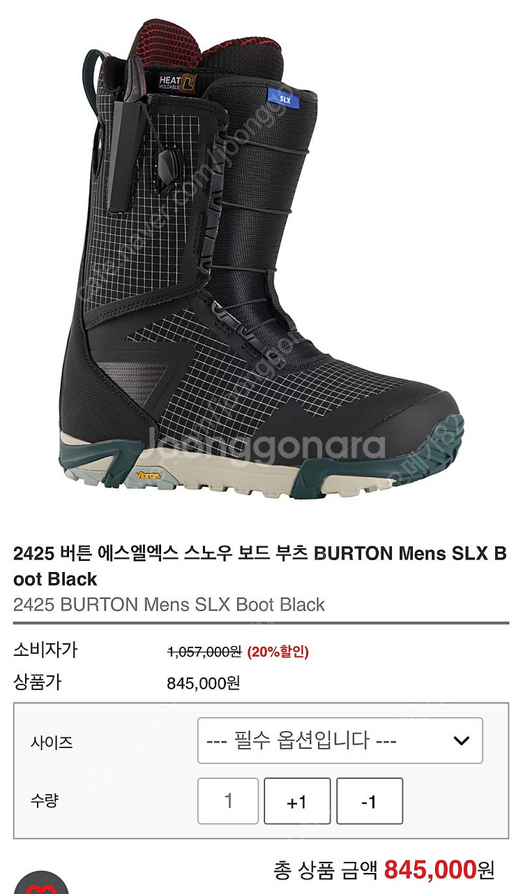Select the Korean product title text
The width and height of the screenshot is (523, 894).
pyautogui.click(x=260, y=566)
